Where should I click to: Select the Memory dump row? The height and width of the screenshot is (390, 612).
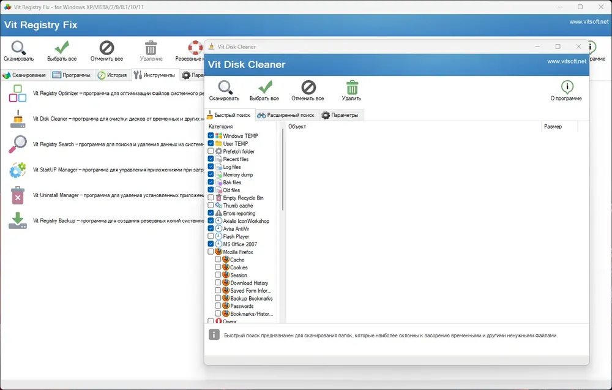point(237,174)
